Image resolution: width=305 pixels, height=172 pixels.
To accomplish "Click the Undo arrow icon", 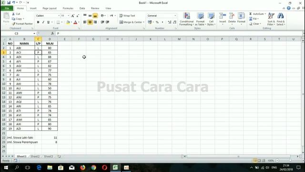I will (x=14, y=2).
